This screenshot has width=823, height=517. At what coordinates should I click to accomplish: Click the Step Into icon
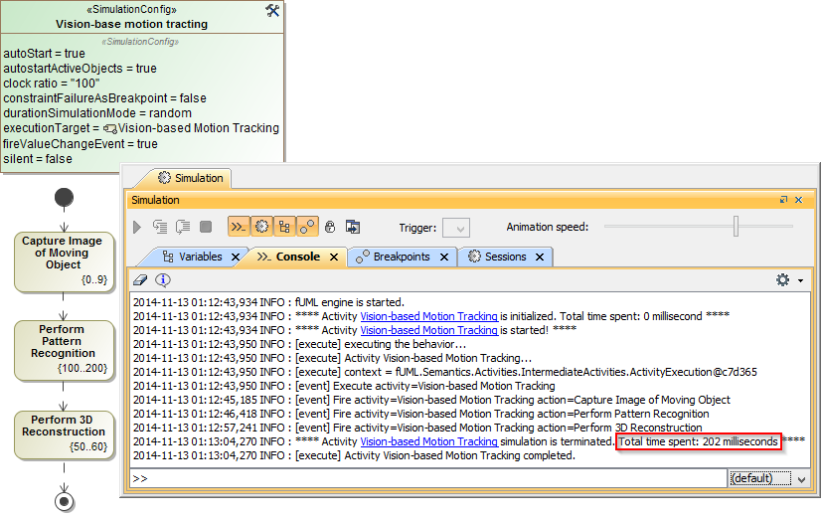pyautogui.click(x=160, y=228)
